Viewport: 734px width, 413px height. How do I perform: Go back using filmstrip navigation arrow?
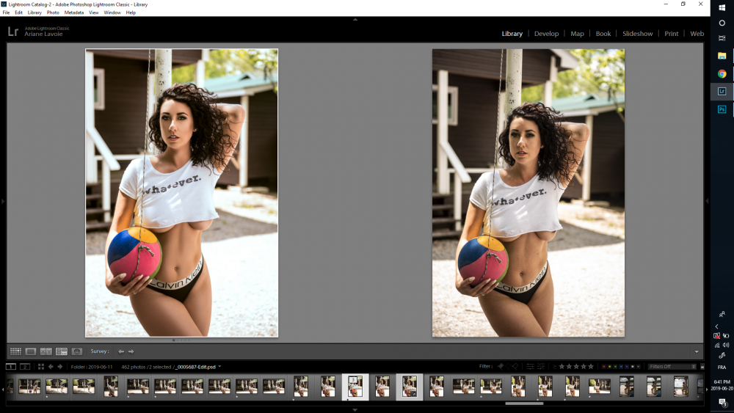point(51,366)
